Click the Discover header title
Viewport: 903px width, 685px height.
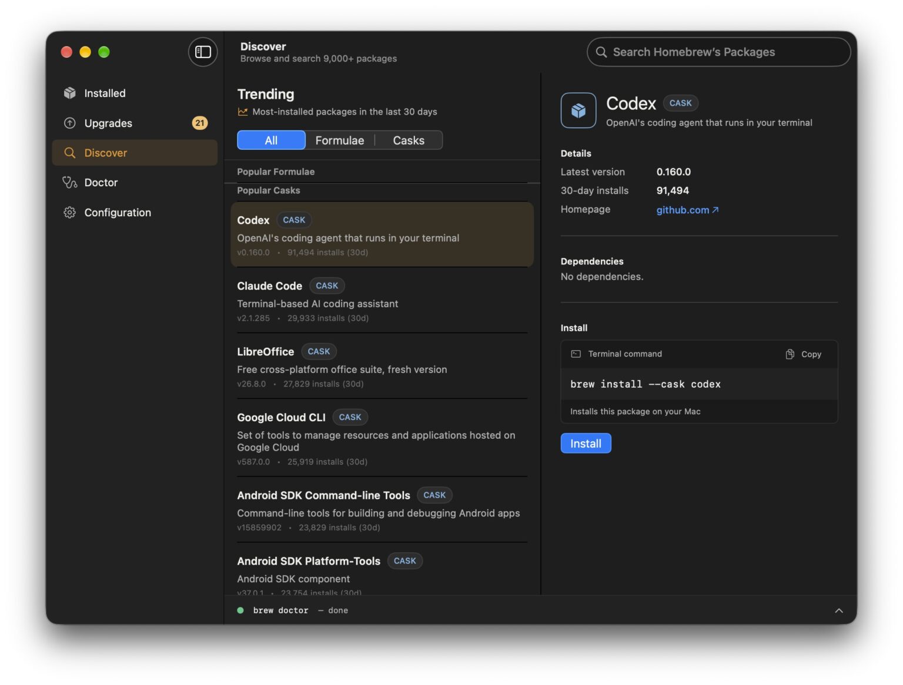[x=263, y=46]
